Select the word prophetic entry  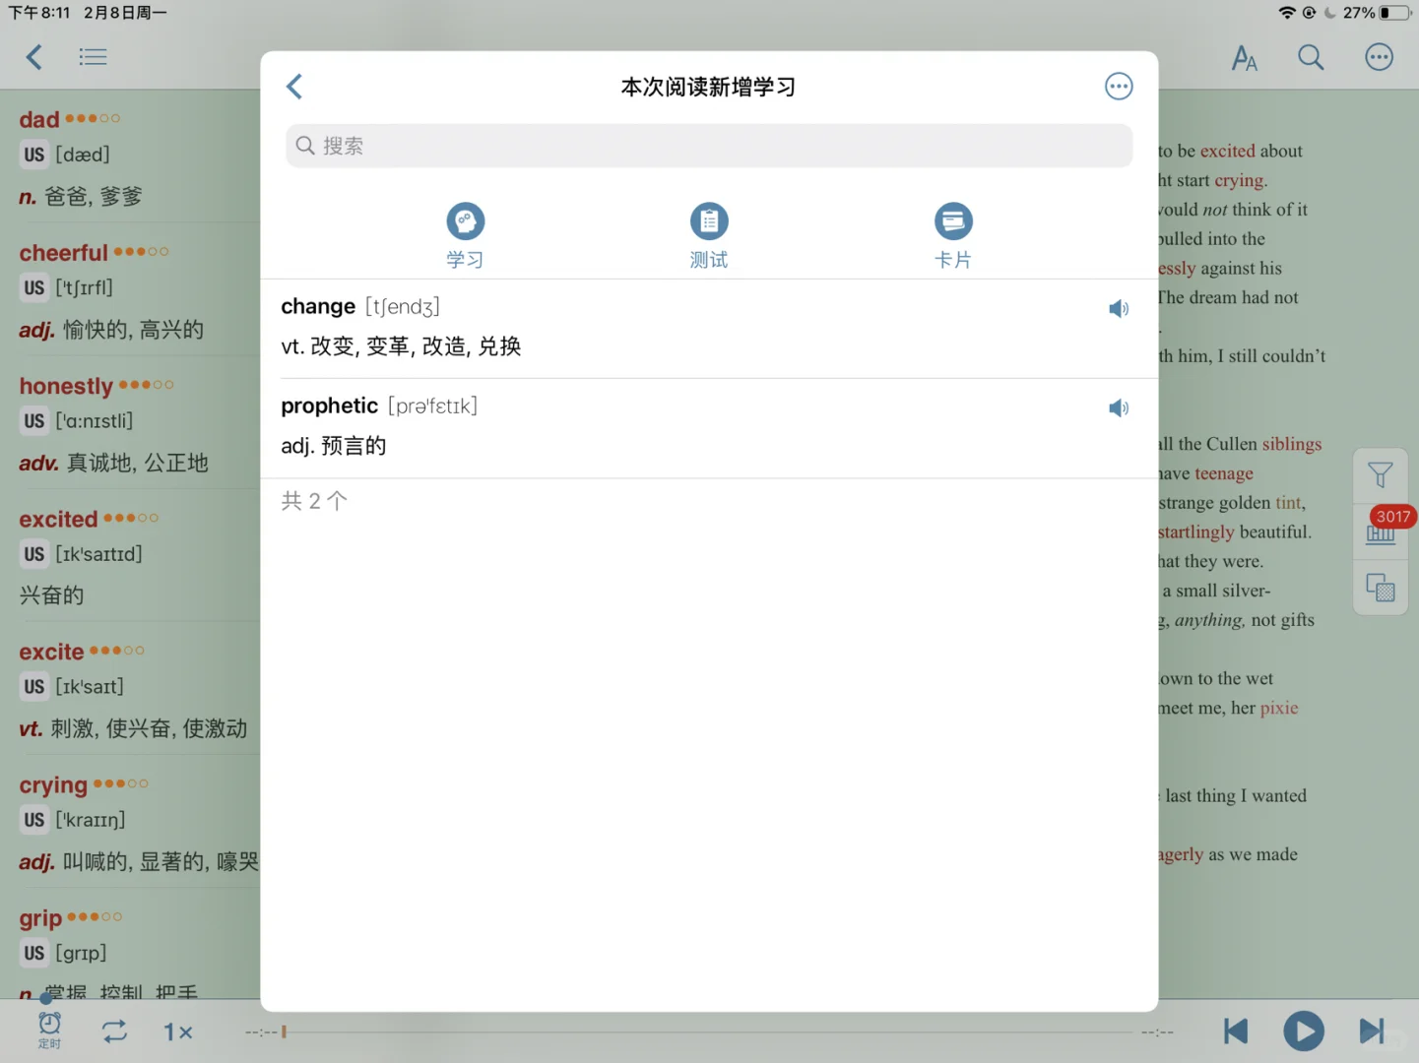(x=709, y=428)
